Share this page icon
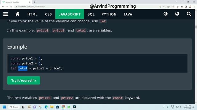The image size is (197, 110). pos(168,7)
